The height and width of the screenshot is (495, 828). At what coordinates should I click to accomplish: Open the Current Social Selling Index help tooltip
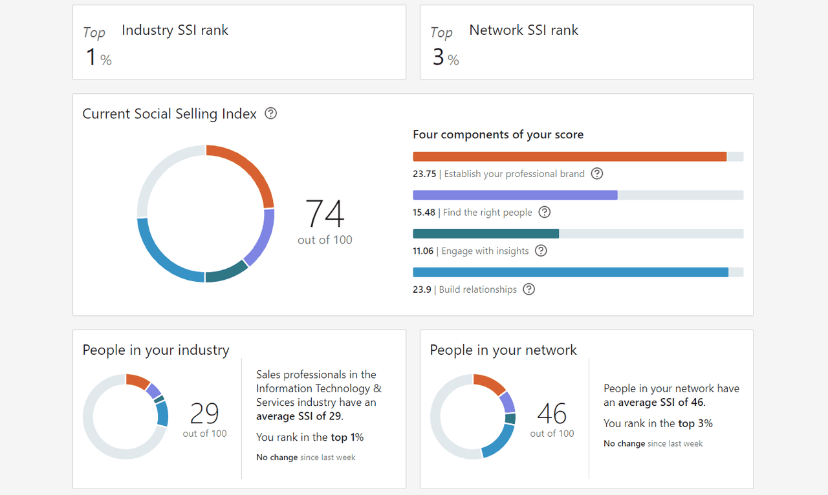pyautogui.click(x=270, y=114)
